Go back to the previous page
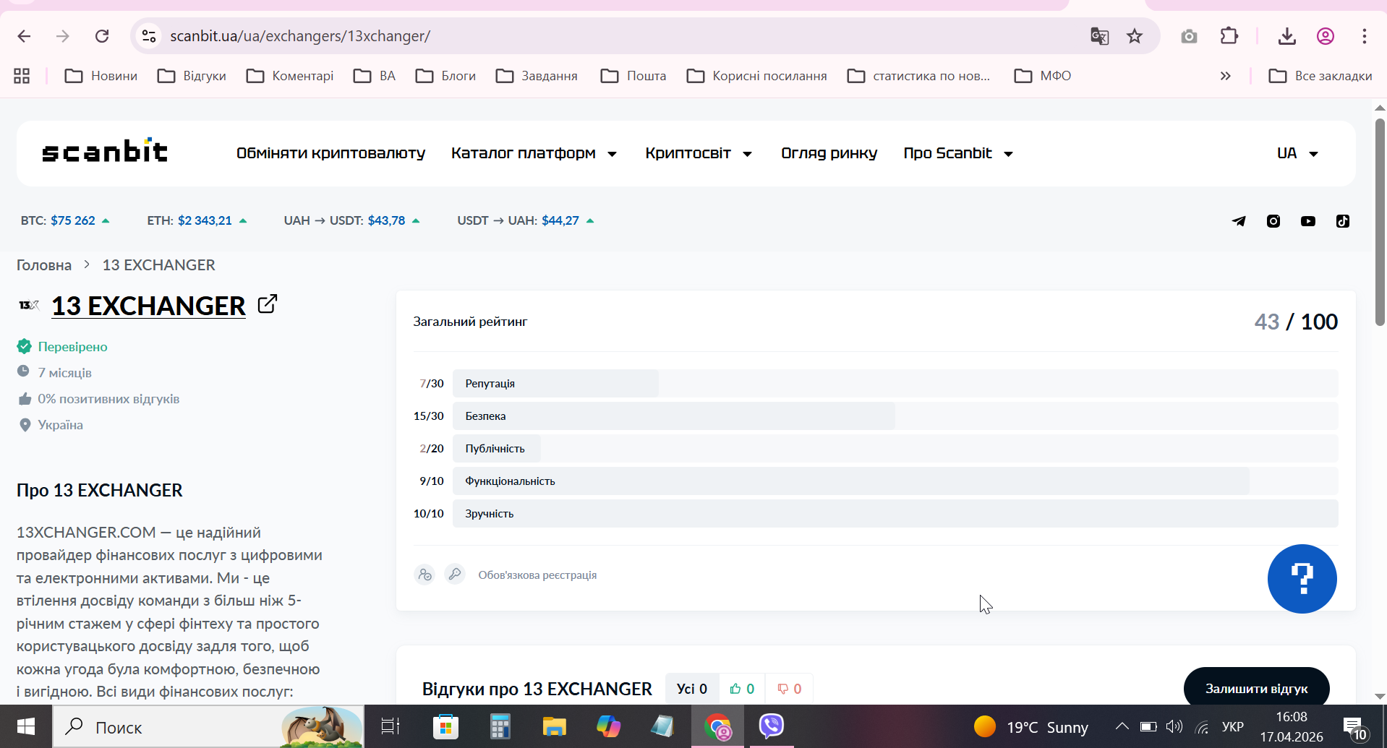The height and width of the screenshot is (748, 1387). pos(24,36)
